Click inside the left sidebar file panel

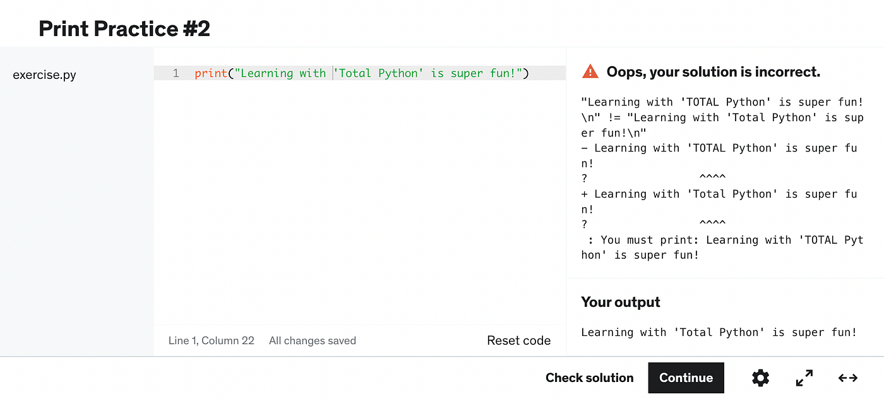point(76,189)
